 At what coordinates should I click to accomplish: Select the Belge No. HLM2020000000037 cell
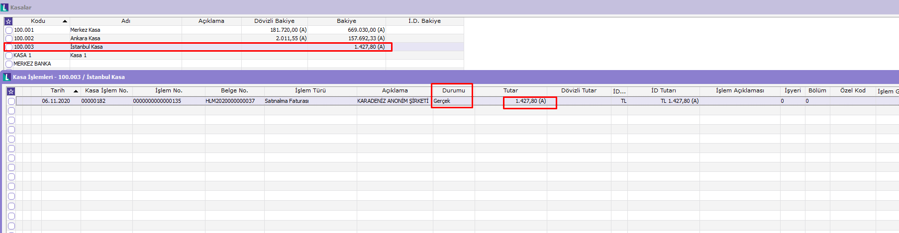coord(230,101)
